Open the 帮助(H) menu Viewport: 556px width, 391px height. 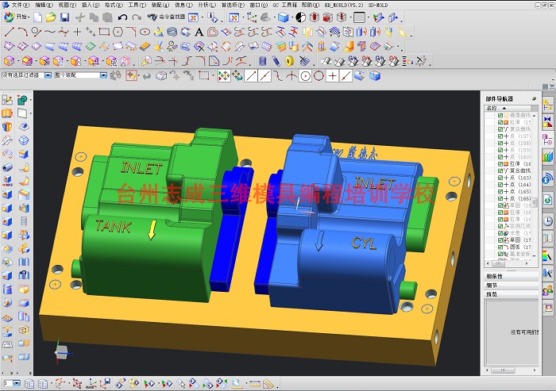pos(311,5)
